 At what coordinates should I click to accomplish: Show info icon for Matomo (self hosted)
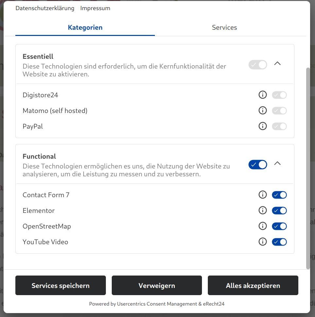click(x=262, y=111)
